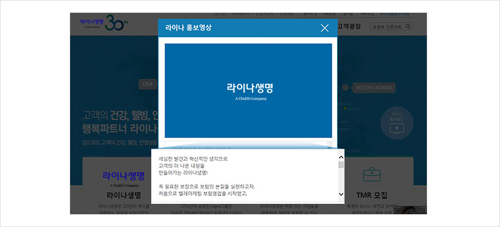The width and height of the screenshot is (500, 227).
Task: Click the 라이나 홍보영상 popup title
Action: [x=188, y=28]
